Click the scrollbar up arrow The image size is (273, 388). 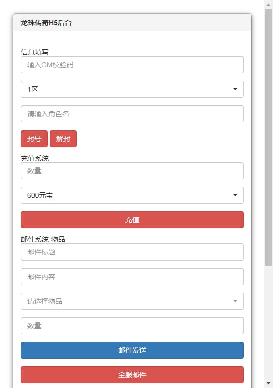point(269,4)
